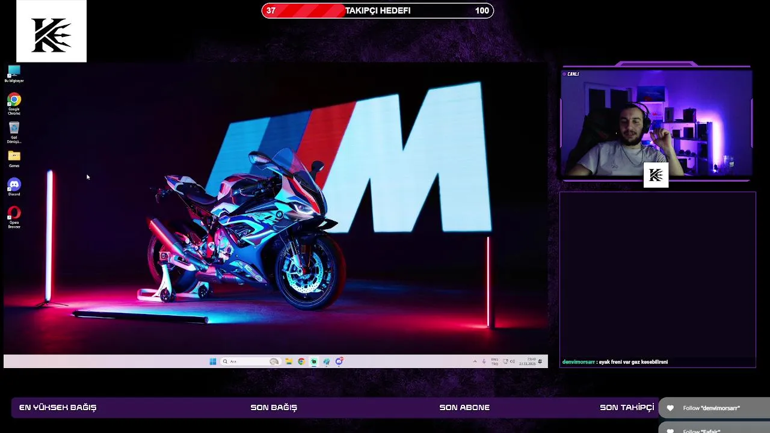Open the teal app icon beside Discord in the taskbar
The width and height of the screenshot is (770, 433).
(x=327, y=361)
